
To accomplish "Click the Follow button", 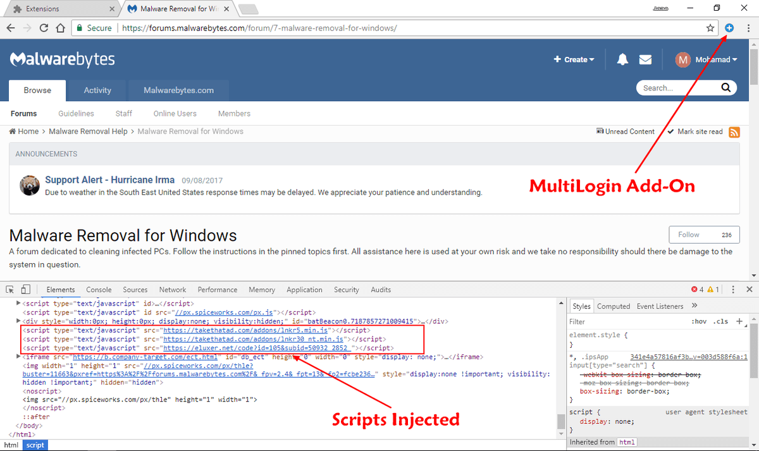I will click(x=704, y=235).
